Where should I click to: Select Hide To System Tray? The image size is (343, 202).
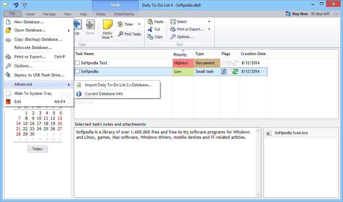(x=38, y=93)
